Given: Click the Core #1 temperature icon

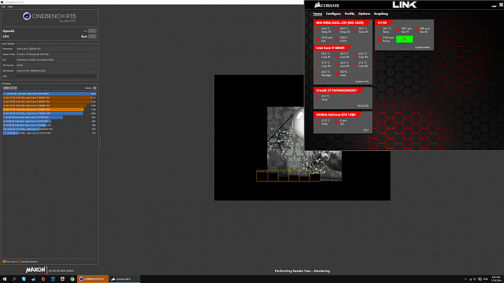Looking at the screenshot, I should [x=318, y=55].
